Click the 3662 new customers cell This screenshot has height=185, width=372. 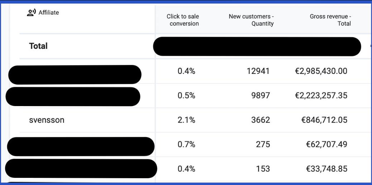[x=261, y=120]
